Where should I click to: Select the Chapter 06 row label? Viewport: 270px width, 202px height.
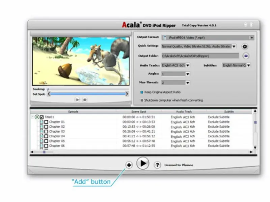tap(57, 146)
